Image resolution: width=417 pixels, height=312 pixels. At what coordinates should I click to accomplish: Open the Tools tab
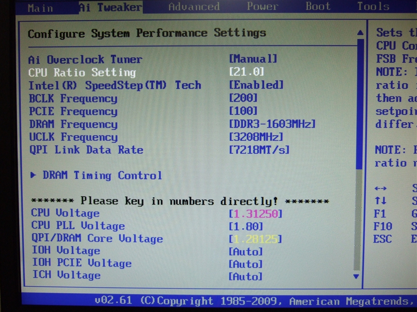click(373, 6)
